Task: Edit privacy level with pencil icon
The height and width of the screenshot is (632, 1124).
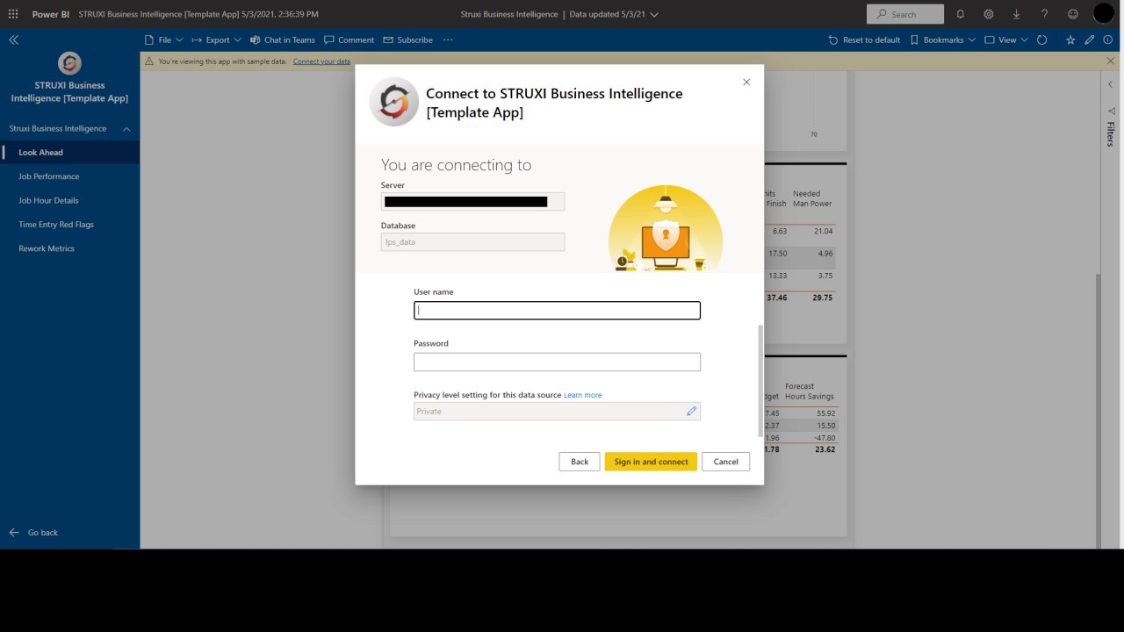Action: coord(691,411)
